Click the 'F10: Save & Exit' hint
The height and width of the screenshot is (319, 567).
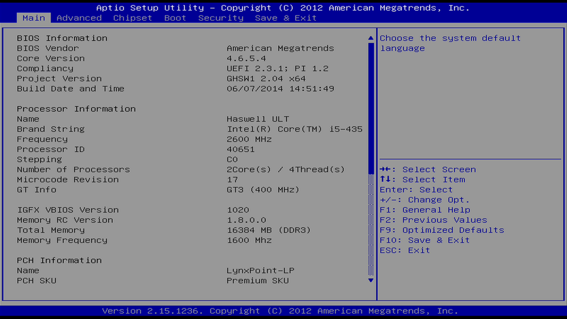pos(425,240)
